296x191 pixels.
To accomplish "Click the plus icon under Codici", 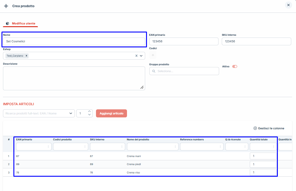I will pos(153,55).
